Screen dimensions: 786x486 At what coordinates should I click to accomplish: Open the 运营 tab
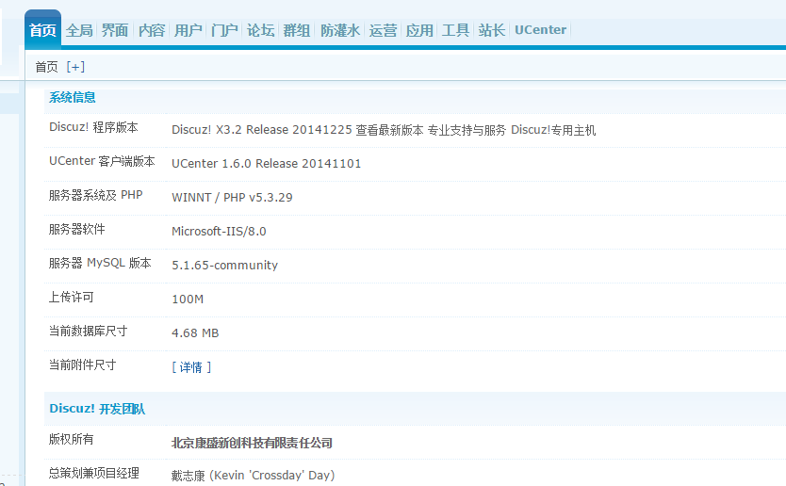tap(383, 30)
